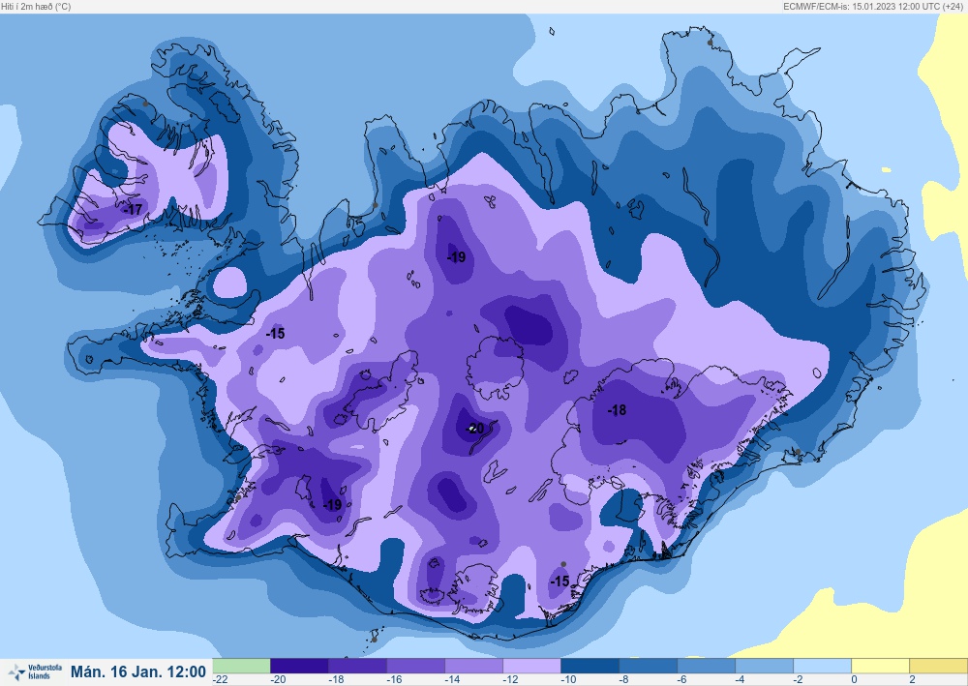Click the -14 value on the legend scale
The width and height of the screenshot is (968, 686).
coord(452,679)
